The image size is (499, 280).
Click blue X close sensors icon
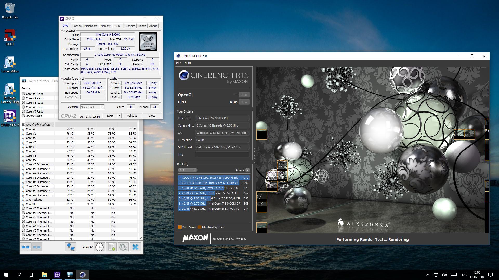(x=135, y=247)
